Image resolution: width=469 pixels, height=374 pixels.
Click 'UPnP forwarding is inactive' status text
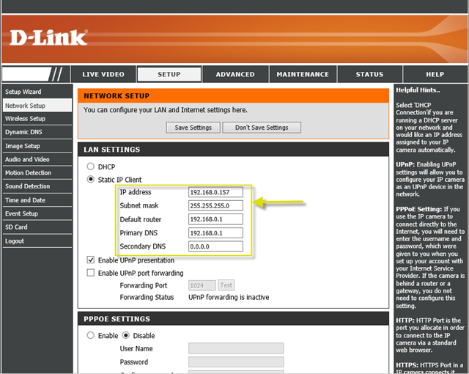pos(229,297)
